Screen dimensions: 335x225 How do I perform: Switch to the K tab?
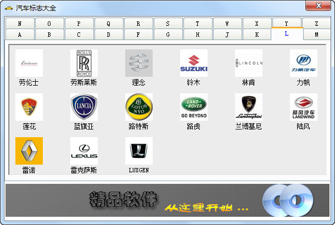tap(257, 35)
